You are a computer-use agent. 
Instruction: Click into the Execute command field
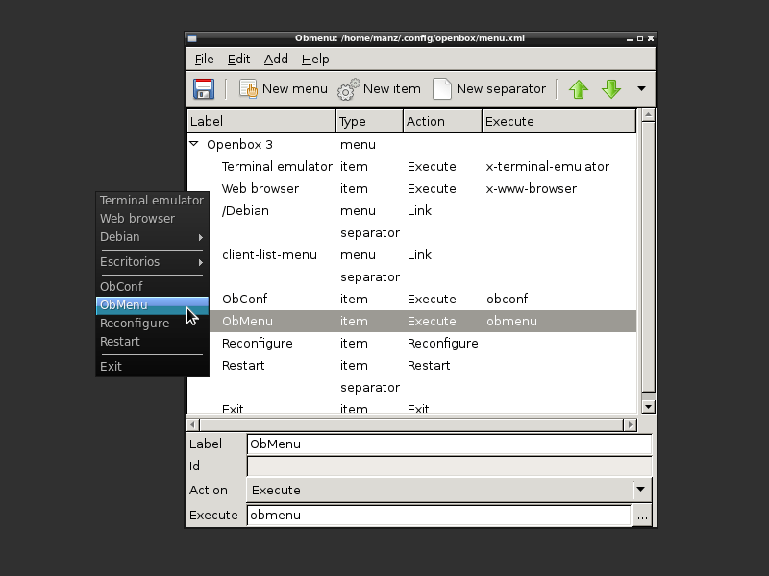tap(439, 516)
